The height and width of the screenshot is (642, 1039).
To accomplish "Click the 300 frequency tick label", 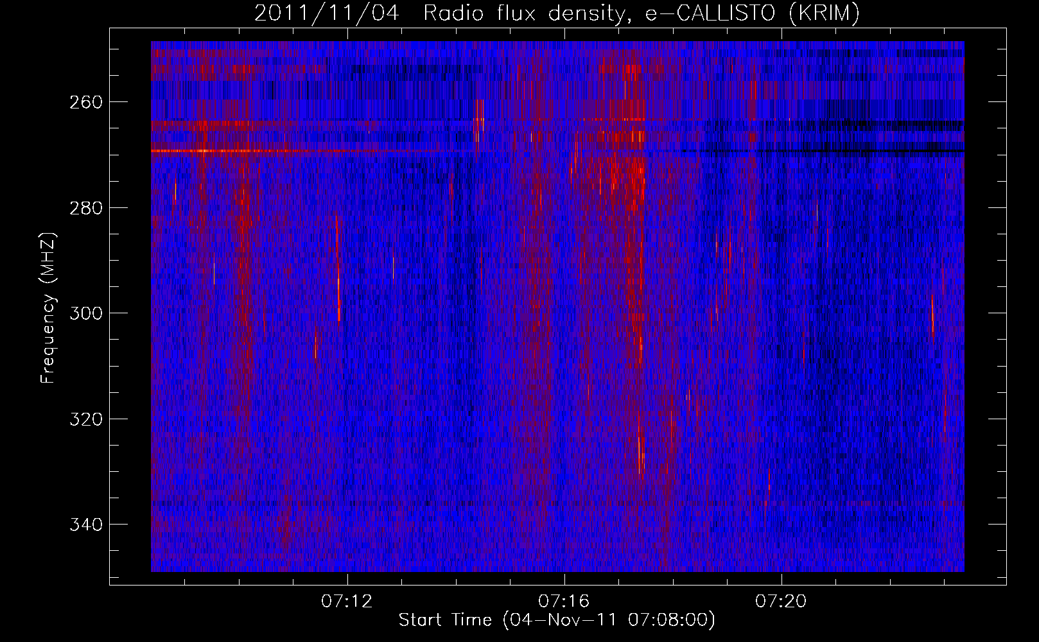I will pyautogui.click(x=85, y=313).
